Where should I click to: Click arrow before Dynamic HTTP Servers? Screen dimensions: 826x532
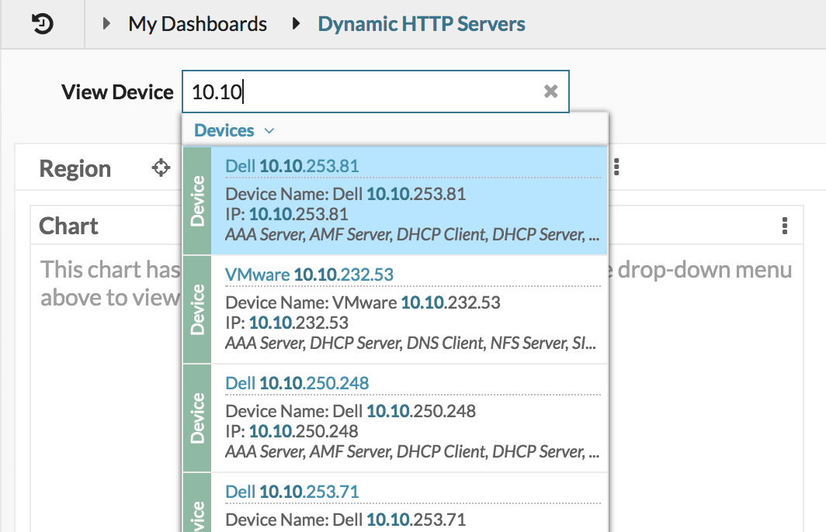(296, 23)
